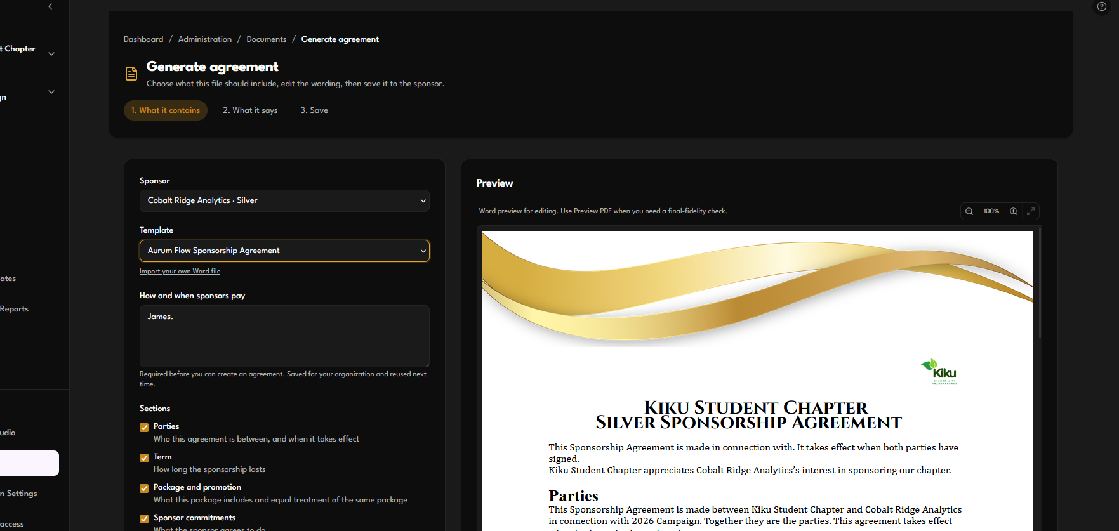The image size is (1119, 531).
Task: Toggle the Sponsor commitments checkbox
Action: coord(144,519)
